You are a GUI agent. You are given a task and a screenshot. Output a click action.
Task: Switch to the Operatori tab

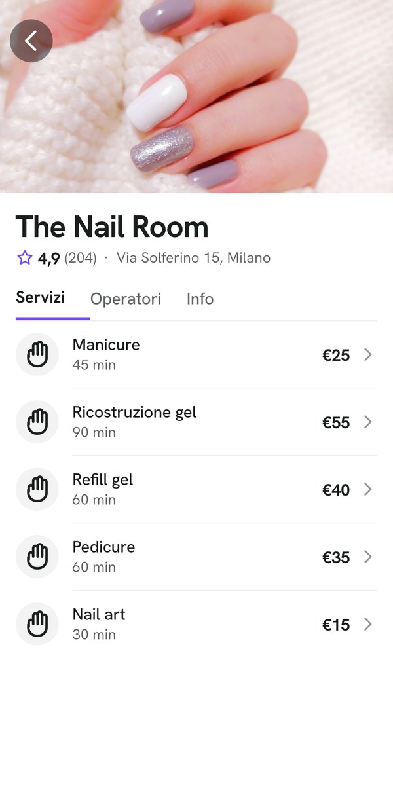(126, 299)
